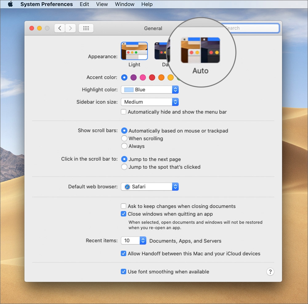Image resolution: width=308 pixels, height=304 pixels.
Task: Open the Help menu
Action: [x=147, y=4]
